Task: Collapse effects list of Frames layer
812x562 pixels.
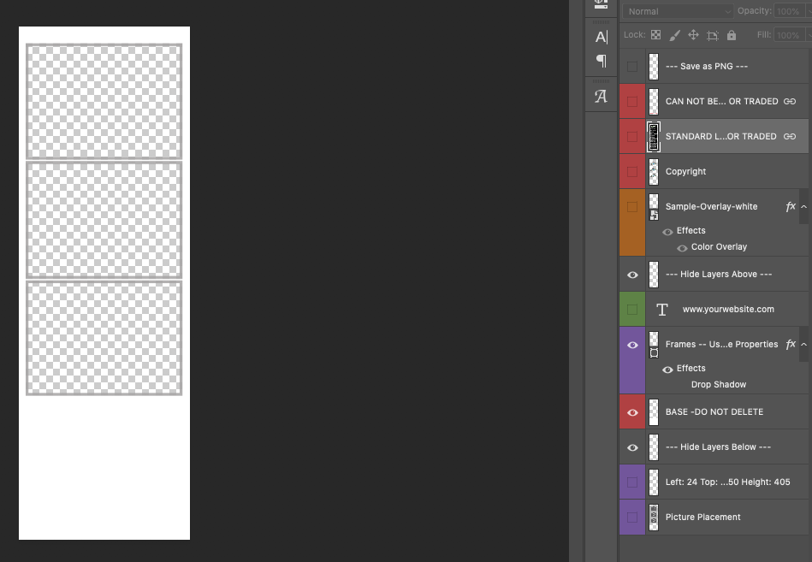Action: click(x=803, y=345)
